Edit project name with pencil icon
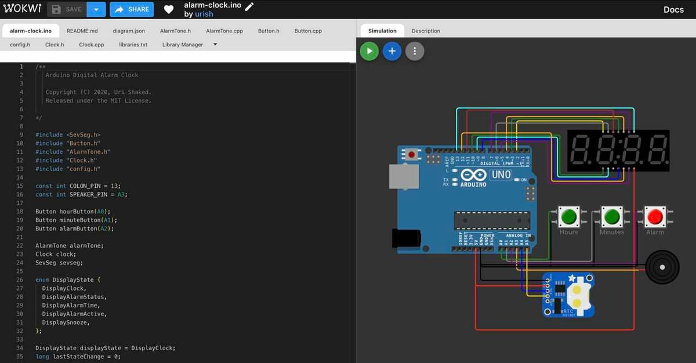The width and height of the screenshot is (696, 363). [x=249, y=6]
